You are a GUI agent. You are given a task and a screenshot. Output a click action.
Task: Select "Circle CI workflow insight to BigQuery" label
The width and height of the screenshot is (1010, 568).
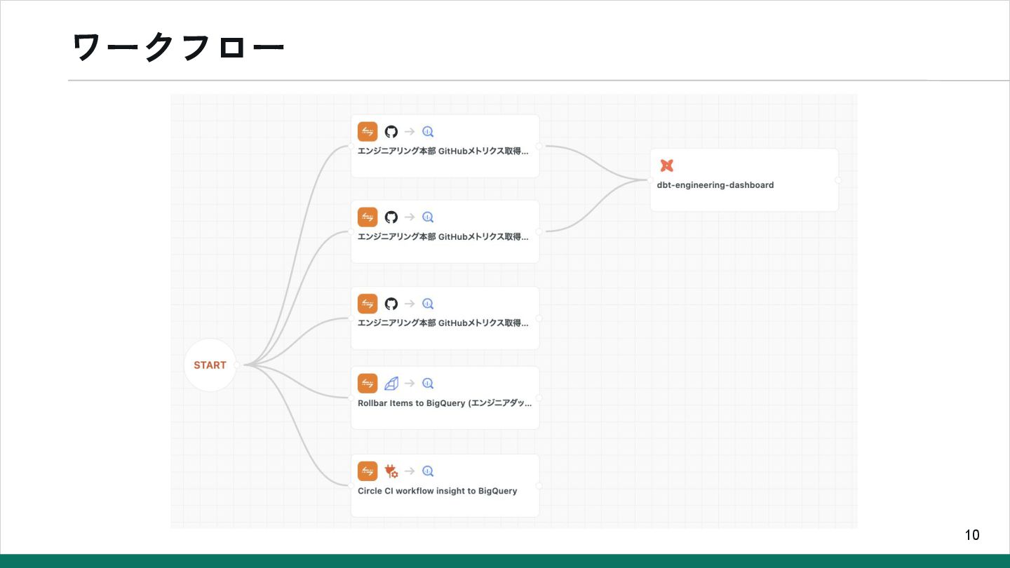coord(438,491)
